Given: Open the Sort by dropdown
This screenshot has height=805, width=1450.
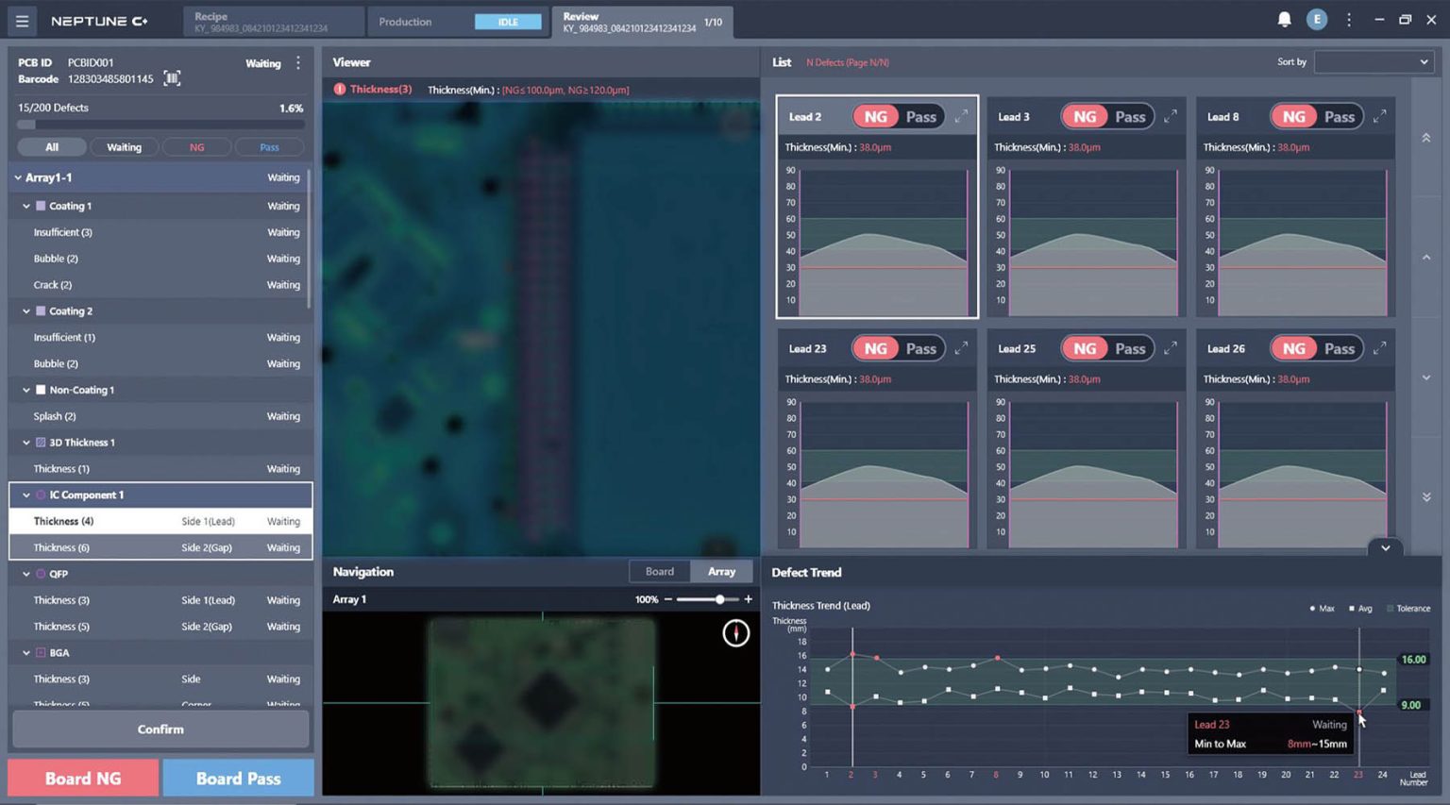Looking at the screenshot, I should [x=1374, y=62].
